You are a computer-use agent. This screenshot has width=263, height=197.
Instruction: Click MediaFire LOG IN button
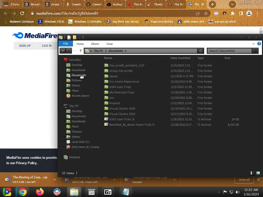click(x=47, y=46)
